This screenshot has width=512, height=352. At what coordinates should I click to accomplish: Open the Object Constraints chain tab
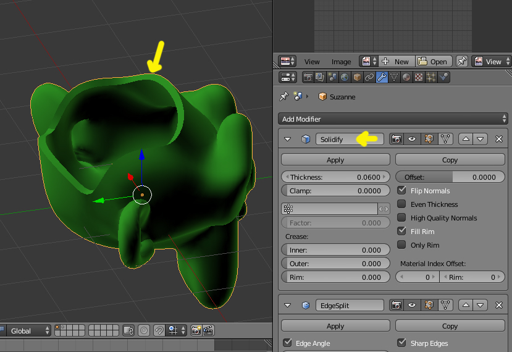(369, 77)
